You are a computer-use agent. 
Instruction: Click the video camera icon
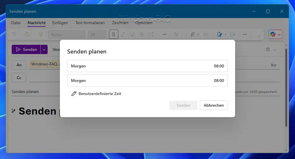[233, 34]
